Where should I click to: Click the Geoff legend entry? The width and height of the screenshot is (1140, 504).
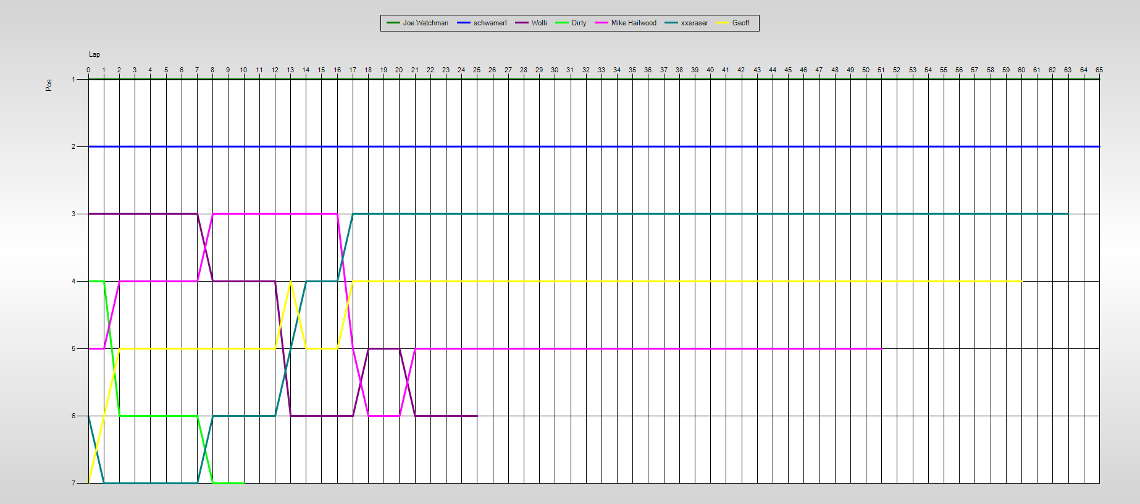[732, 23]
